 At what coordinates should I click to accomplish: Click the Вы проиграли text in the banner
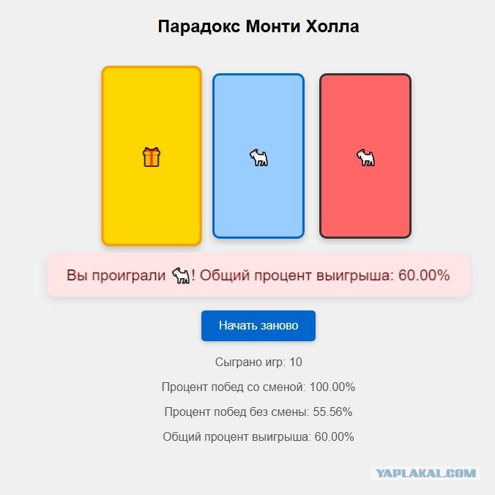pyautogui.click(x=116, y=275)
